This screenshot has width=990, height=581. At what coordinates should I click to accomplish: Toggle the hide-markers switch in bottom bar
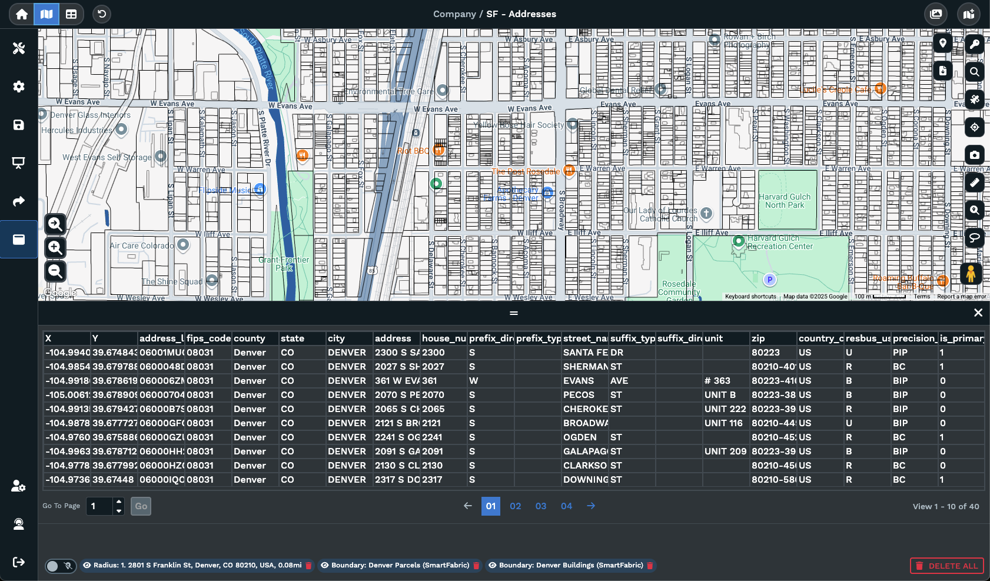pos(61,566)
